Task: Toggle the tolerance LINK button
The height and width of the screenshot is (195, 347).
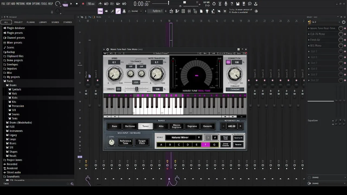Action: pos(136,82)
